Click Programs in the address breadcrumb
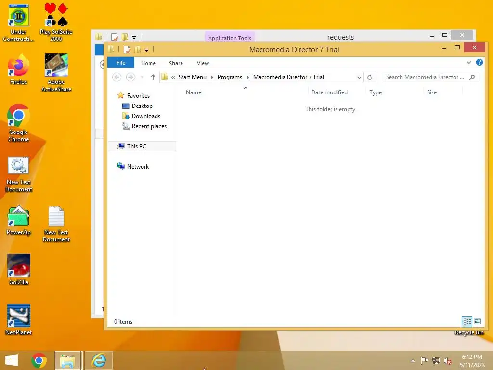Image resolution: width=493 pixels, height=370 pixels. point(230,77)
